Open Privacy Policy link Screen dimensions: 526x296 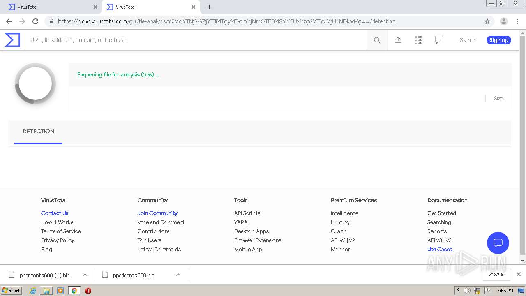click(58, 240)
